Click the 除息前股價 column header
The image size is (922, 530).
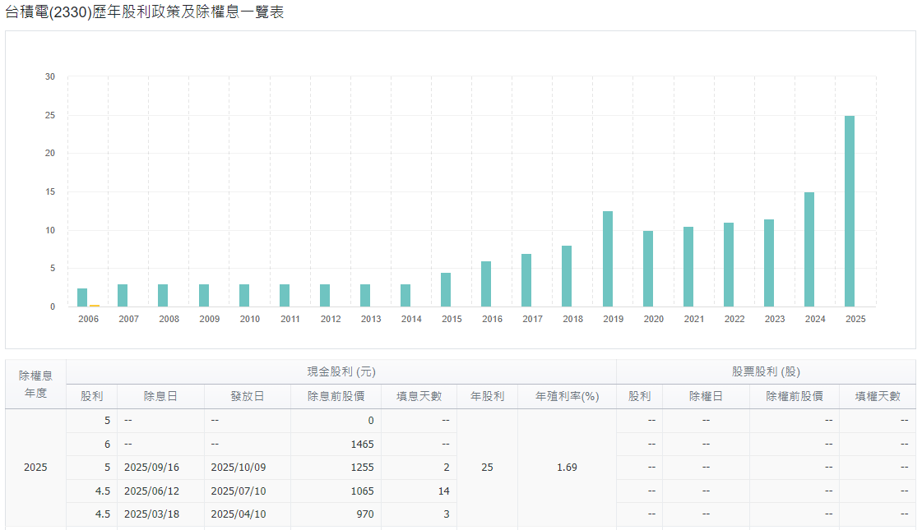[336, 396]
